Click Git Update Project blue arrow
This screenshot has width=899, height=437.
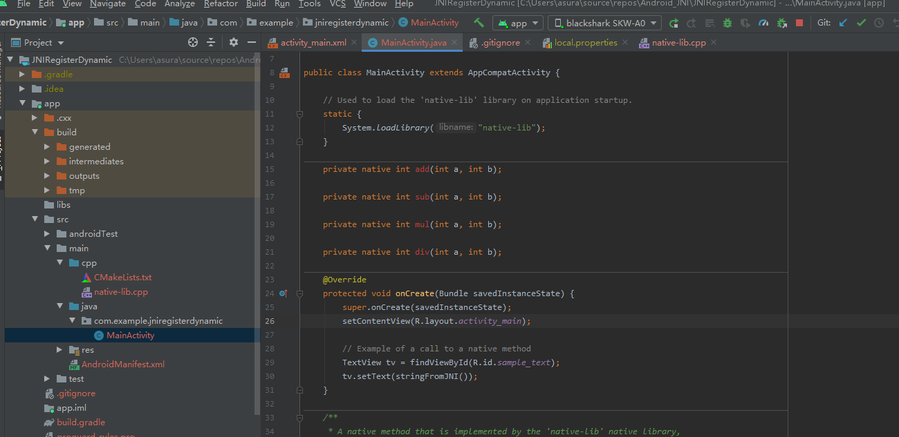(843, 23)
